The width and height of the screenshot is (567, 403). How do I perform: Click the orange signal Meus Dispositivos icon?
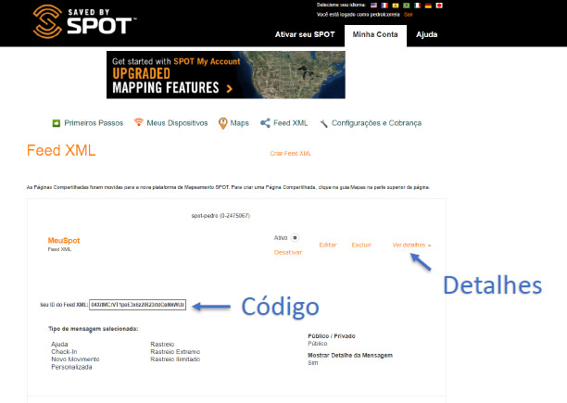(138, 122)
